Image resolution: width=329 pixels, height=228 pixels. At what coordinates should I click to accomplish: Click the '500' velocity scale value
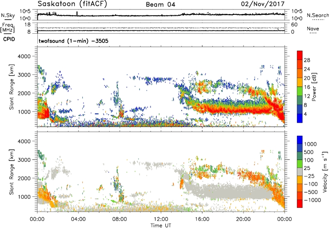309,152
